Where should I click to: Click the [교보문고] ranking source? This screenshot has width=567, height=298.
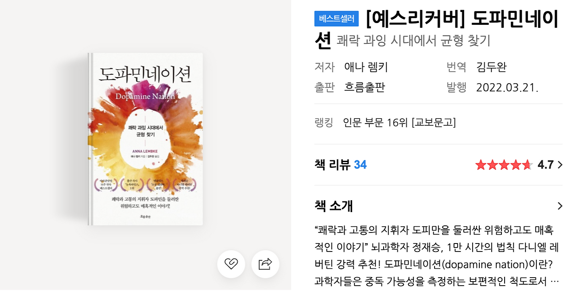coord(433,122)
